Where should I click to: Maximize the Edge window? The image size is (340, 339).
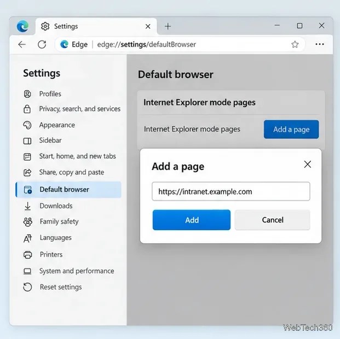299,26
